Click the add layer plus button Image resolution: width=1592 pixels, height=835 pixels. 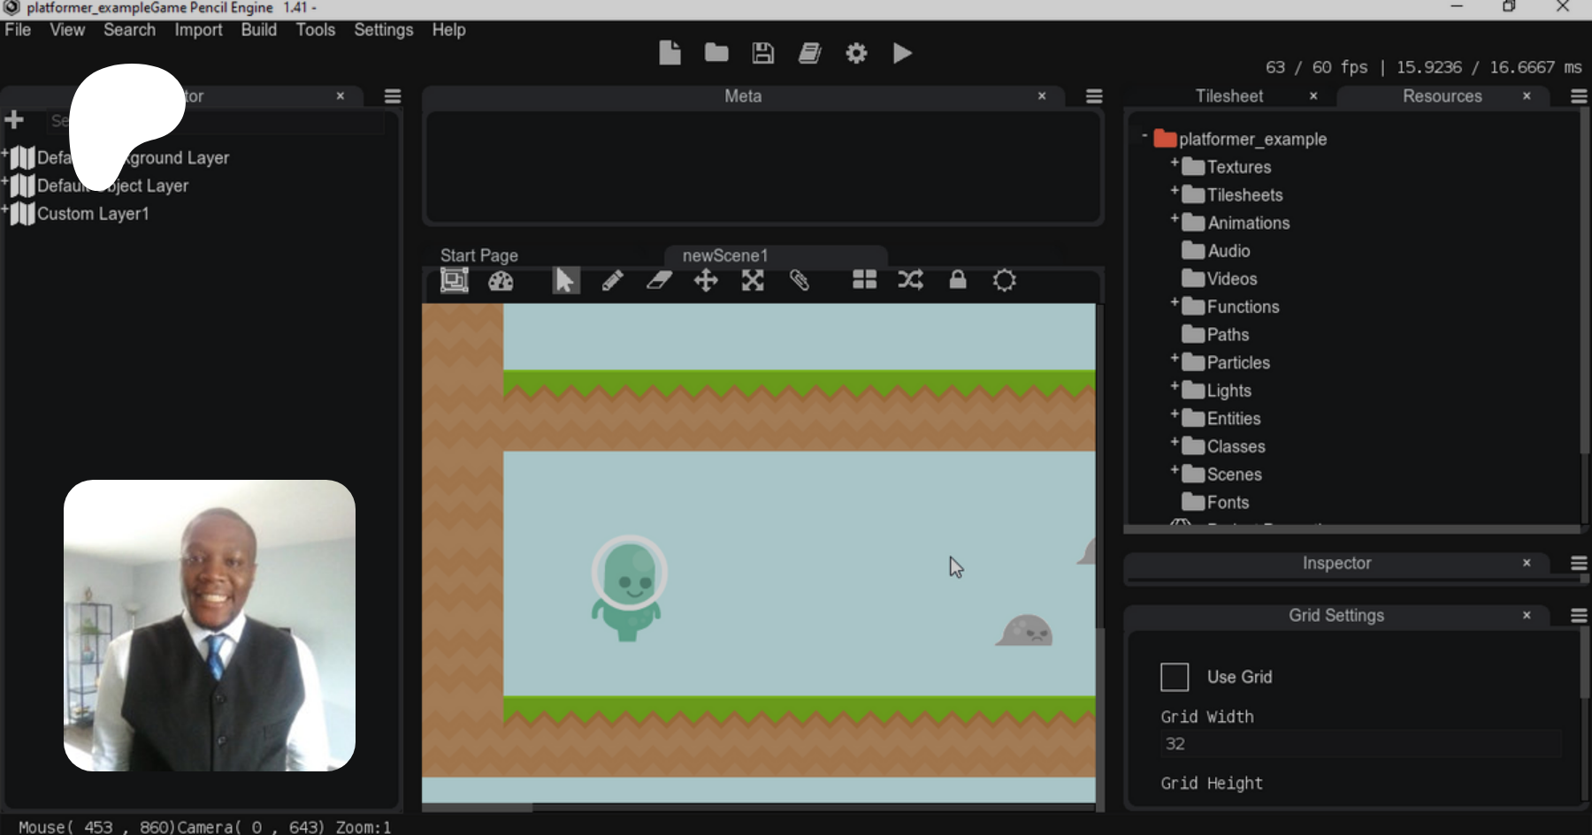(x=14, y=120)
